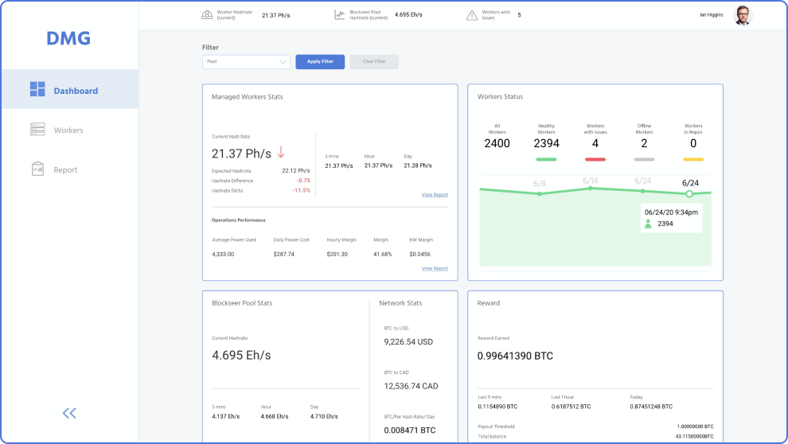Image resolution: width=788 pixels, height=444 pixels.
Task: Open the Workers menu item
Action: click(68, 130)
